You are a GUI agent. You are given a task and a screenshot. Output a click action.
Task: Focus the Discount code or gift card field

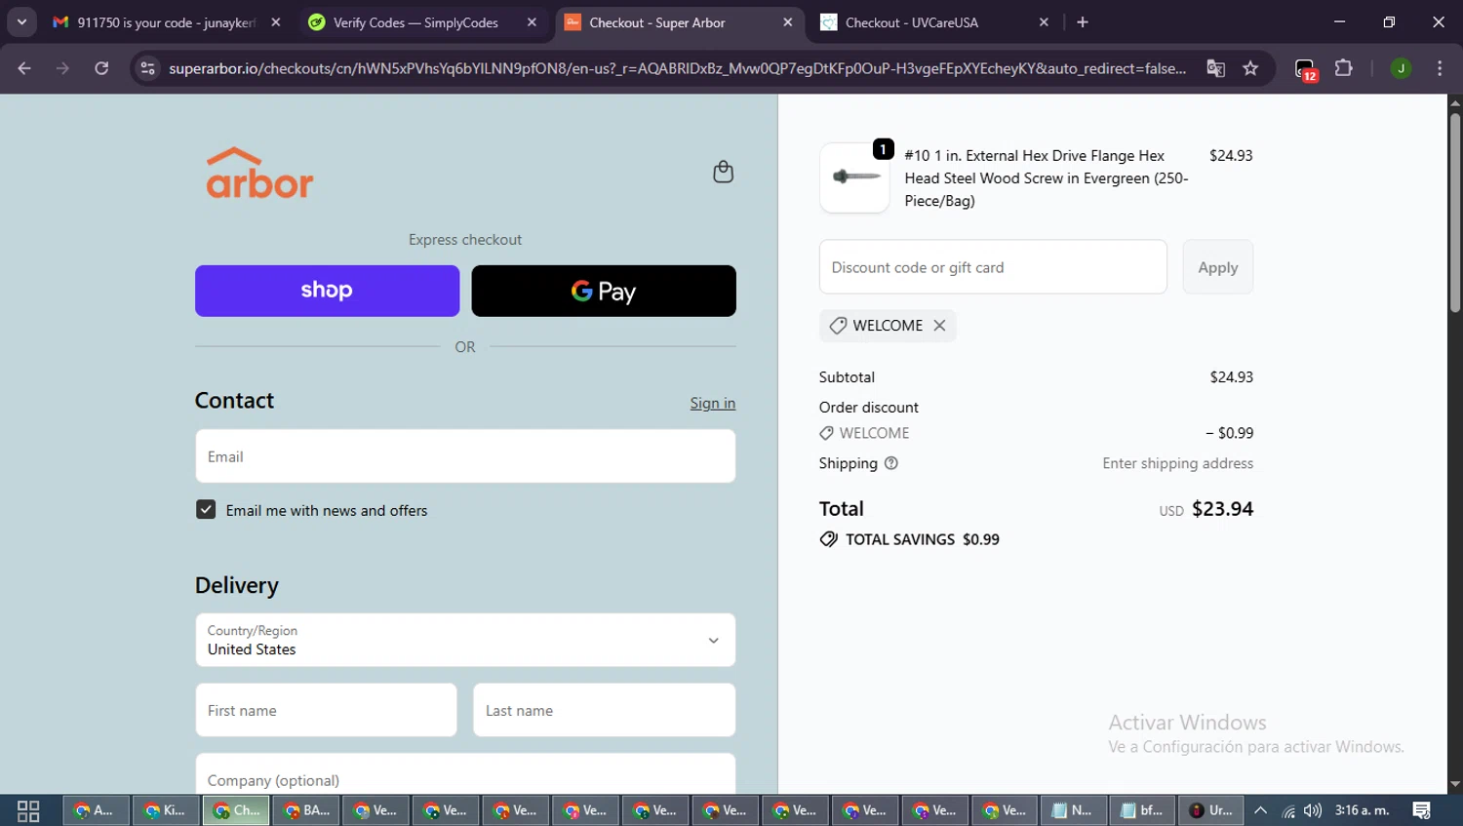pos(993,267)
